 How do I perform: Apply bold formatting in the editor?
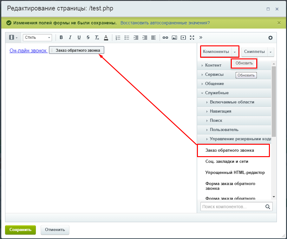tap(61, 37)
